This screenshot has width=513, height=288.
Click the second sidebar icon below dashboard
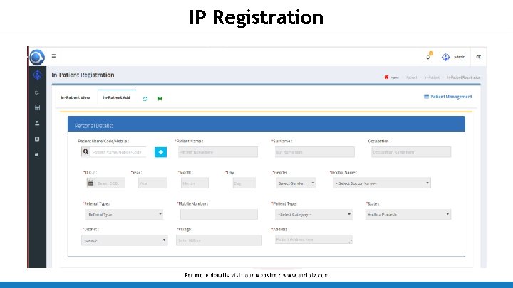(37, 92)
